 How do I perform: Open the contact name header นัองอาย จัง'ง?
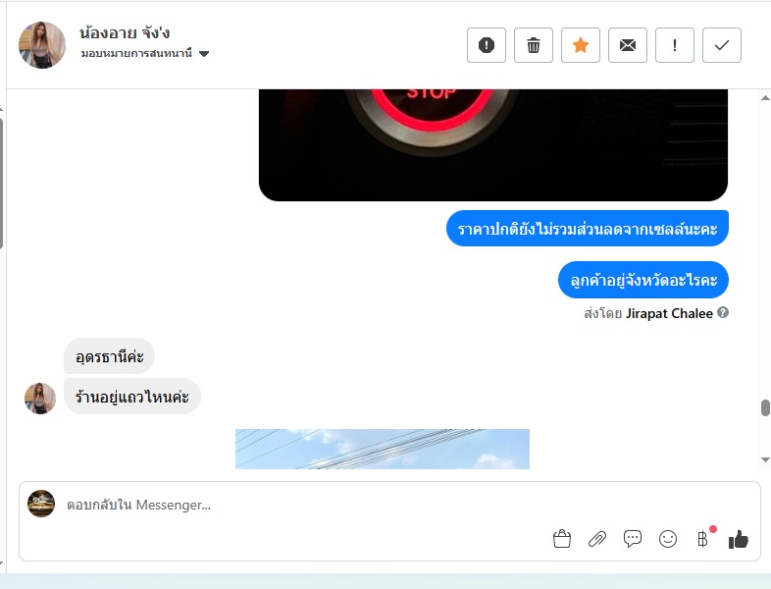[125, 33]
